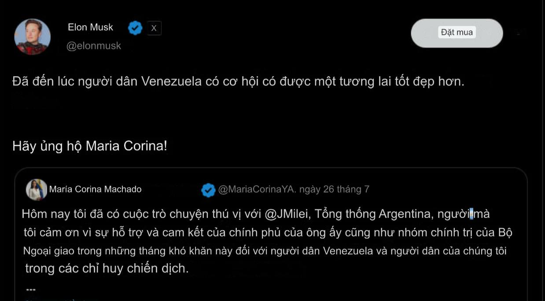Click the X affiliation badge
Image resolution: width=545 pixels, height=301 pixels.
point(154,28)
